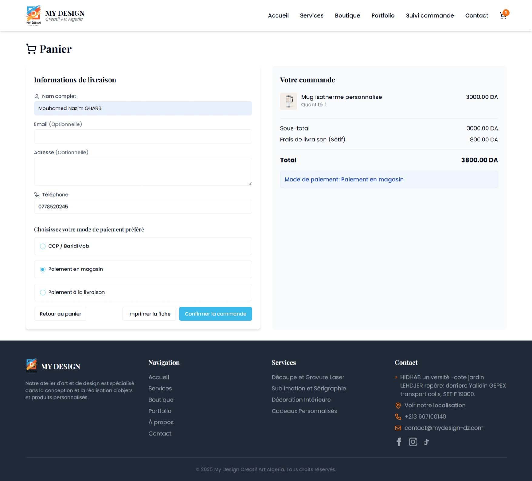Open the Boutique menu item

[x=347, y=15]
